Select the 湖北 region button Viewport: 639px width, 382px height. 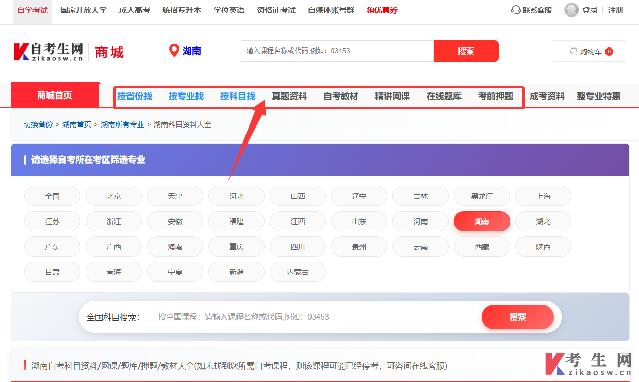(x=543, y=221)
